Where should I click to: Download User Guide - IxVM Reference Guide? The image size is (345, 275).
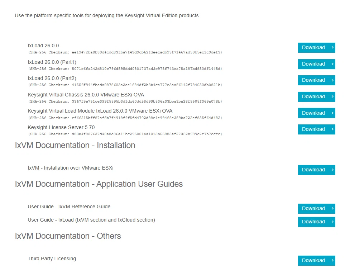[316, 209]
